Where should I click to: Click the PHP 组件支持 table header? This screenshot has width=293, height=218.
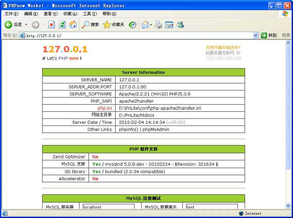[x=144, y=149]
